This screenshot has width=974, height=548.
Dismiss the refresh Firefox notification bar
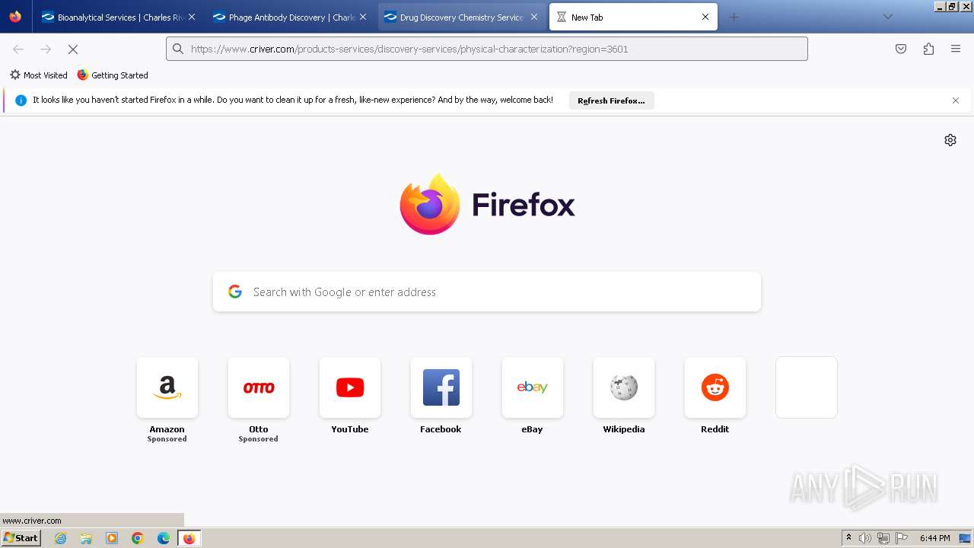pos(956,100)
